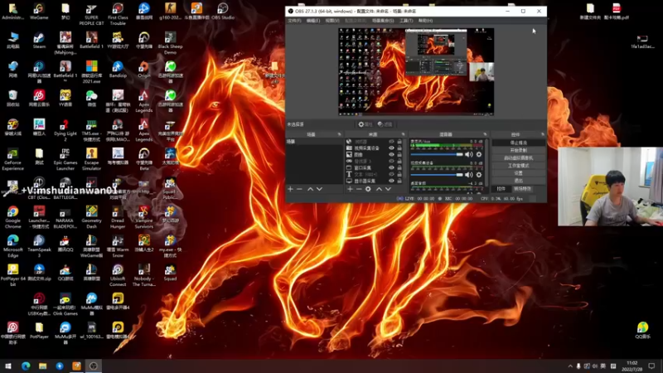Image resolution: width=663 pixels, height=373 pixels.
Task: Toggle visibility of 图像 source
Action: pyautogui.click(x=391, y=154)
